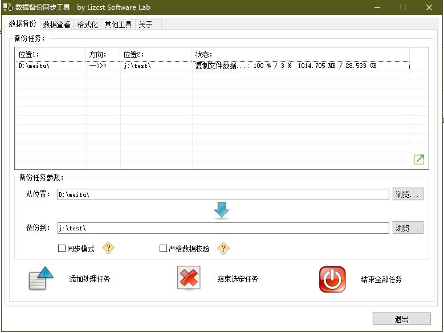Click the 退出 button
This screenshot has height=333, width=444.
coord(401,319)
